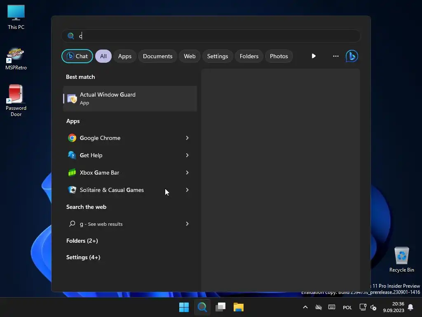The width and height of the screenshot is (422, 317).
Task: Open the Windows Start button
Action: [x=184, y=307]
